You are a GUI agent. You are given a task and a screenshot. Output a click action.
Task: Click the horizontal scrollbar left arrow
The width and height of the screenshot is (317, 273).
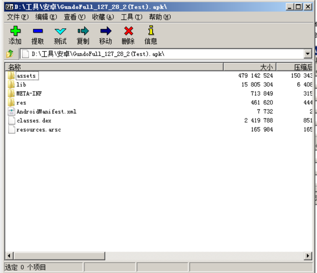tap(9, 256)
